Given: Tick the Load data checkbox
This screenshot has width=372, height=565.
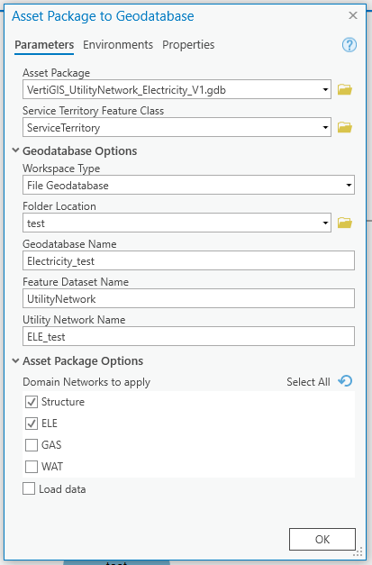Looking at the screenshot, I should pyautogui.click(x=29, y=489).
